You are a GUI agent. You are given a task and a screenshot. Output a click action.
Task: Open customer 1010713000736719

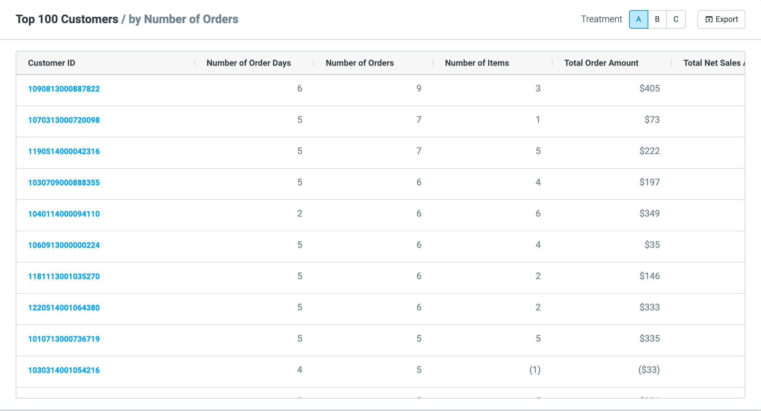64,339
